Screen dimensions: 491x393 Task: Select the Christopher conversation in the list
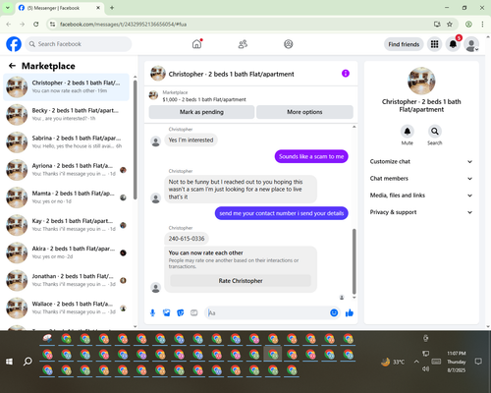pos(66,86)
